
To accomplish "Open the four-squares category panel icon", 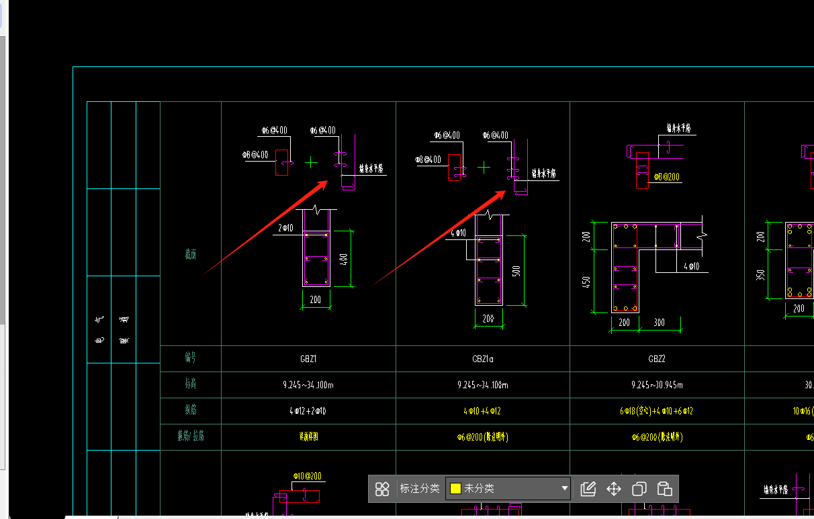I will pyautogui.click(x=382, y=489).
